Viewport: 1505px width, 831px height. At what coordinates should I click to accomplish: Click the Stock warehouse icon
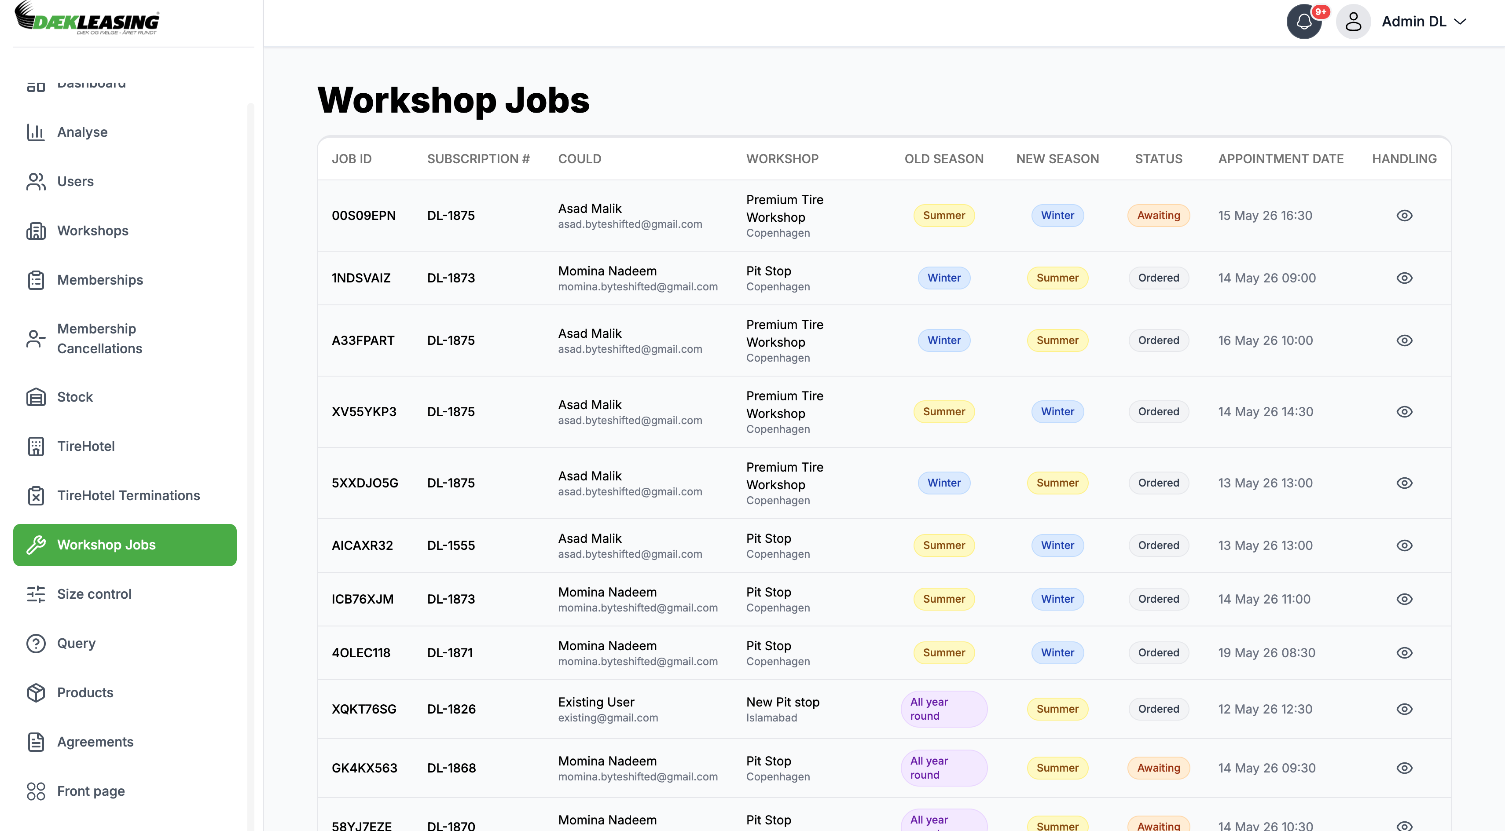[x=36, y=397]
